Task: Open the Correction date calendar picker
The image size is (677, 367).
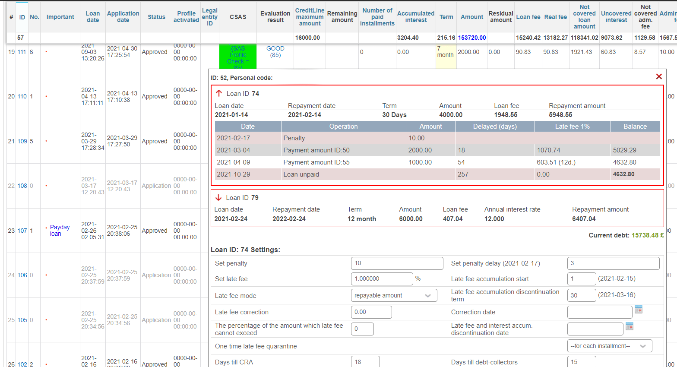Action: (x=639, y=310)
